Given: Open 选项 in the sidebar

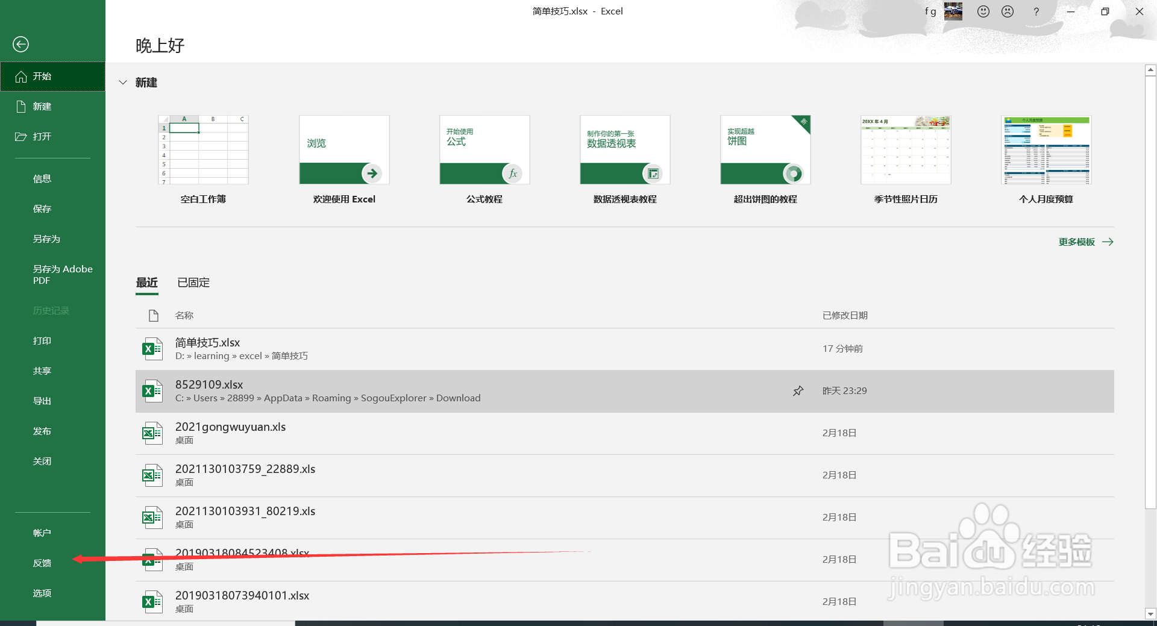Looking at the screenshot, I should pyautogui.click(x=53, y=593).
